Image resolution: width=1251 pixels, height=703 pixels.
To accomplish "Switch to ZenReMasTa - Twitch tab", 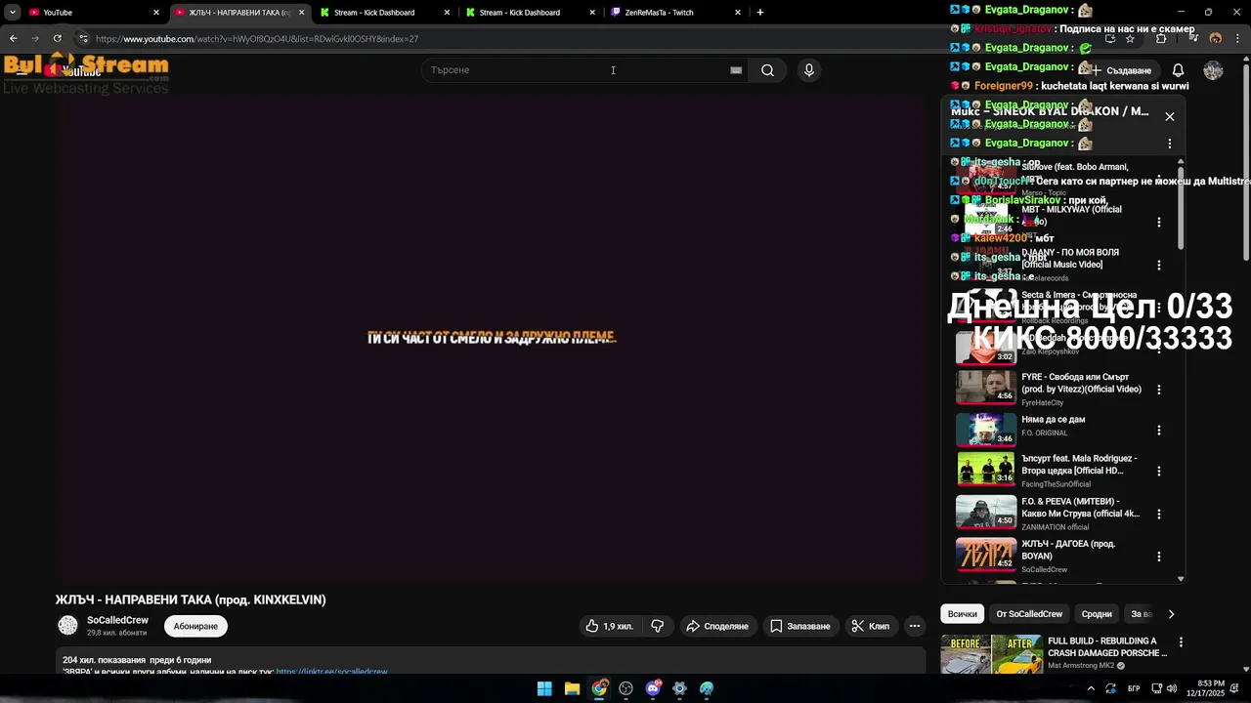I will coord(674,13).
